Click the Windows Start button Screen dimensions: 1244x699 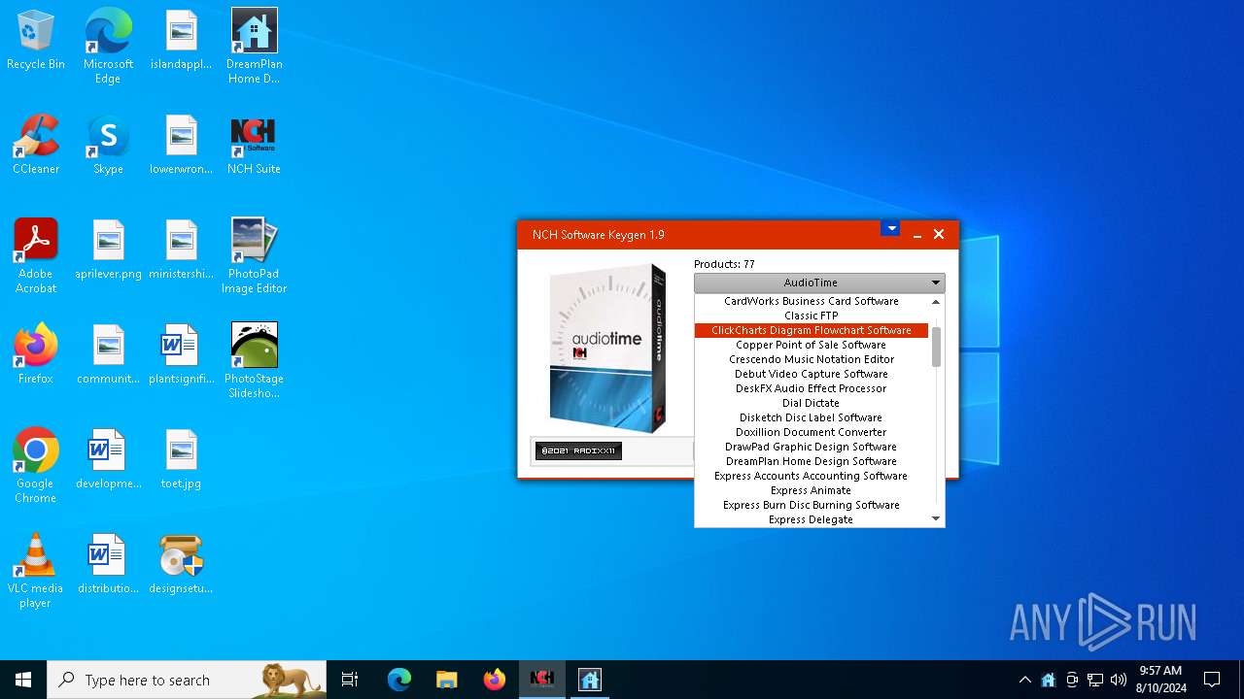tap(23, 680)
